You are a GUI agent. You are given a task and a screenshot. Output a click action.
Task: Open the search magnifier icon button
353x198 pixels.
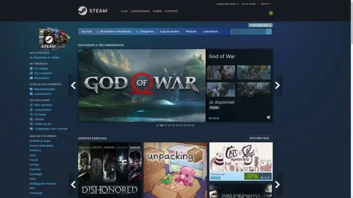269,32
